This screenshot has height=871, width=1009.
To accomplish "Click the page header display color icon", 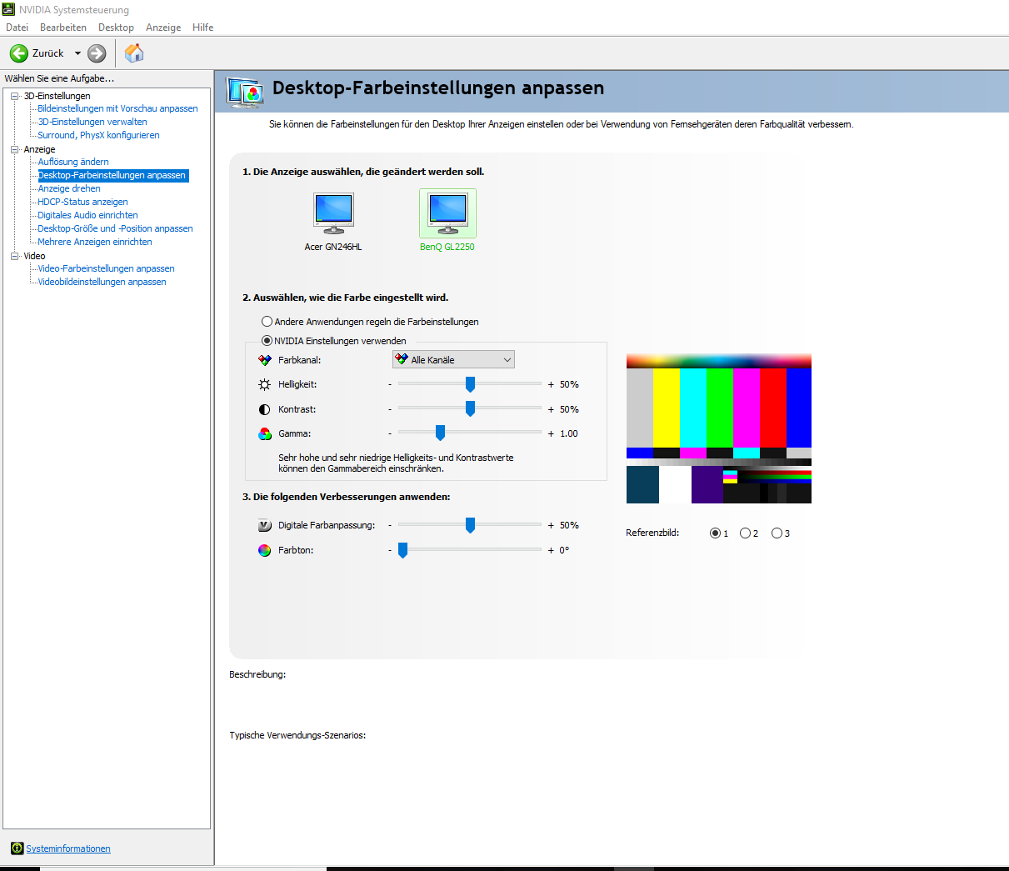I will [245, 93].
